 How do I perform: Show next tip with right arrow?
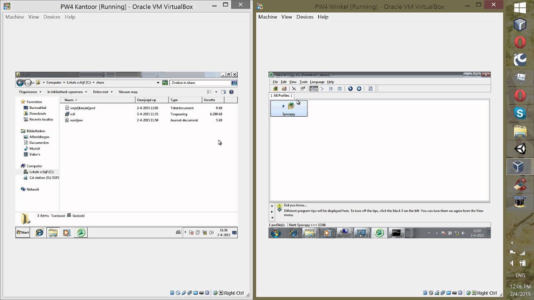pos(272,212)
